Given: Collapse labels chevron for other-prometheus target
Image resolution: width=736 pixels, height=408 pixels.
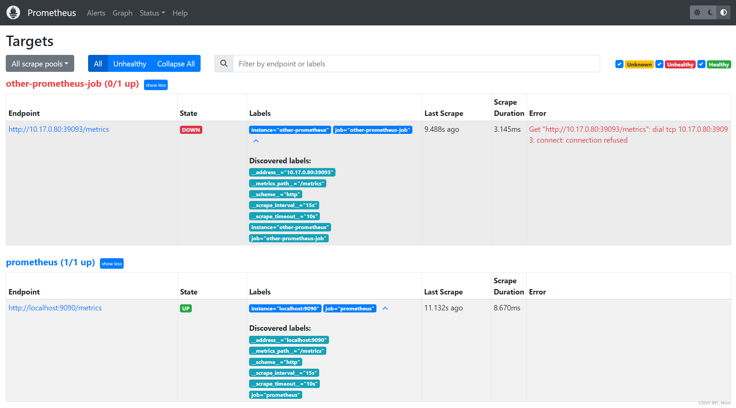Looking at the screenshot, I should click(256, 141).
